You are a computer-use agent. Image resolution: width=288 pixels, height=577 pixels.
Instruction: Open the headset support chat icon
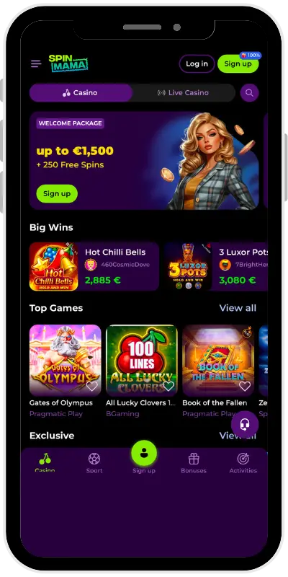(x=245, y=424)
